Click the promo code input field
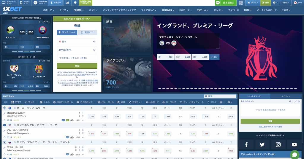The width and height of the screenshot is (304, 159). (77, 58)
